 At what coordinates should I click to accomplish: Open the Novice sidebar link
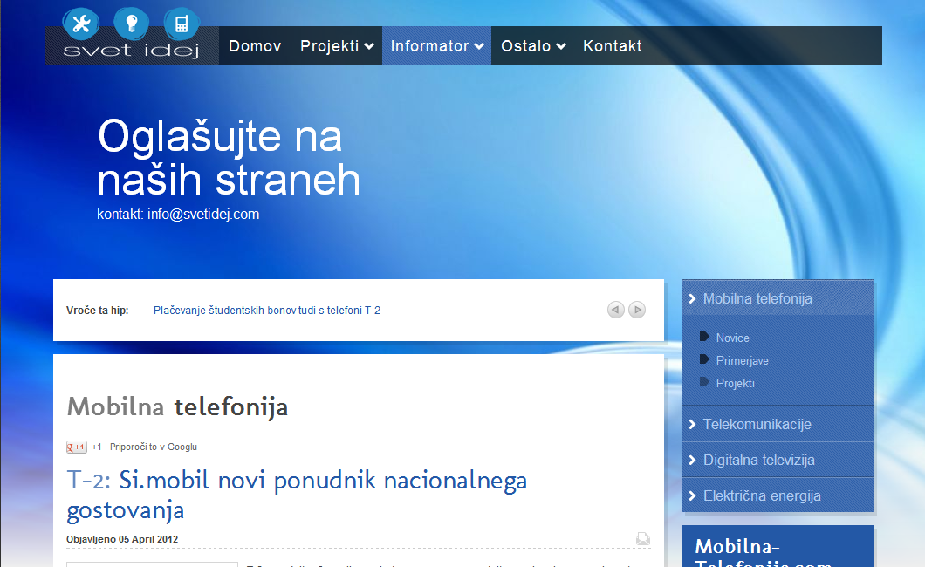733,338
